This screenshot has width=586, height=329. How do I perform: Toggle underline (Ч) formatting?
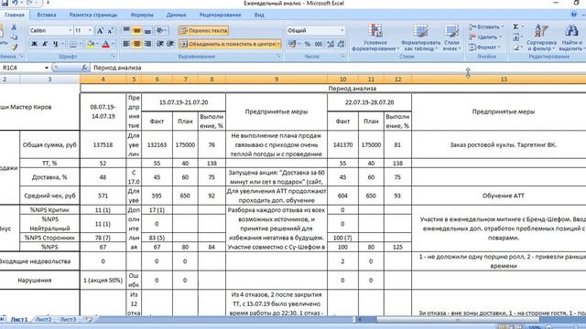pos(55,44)
